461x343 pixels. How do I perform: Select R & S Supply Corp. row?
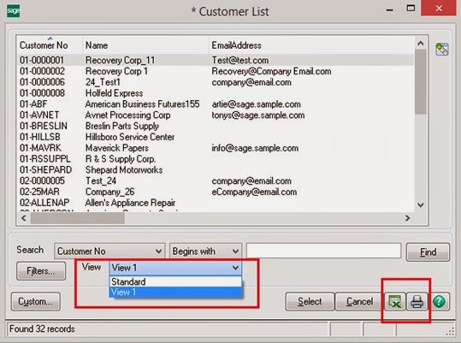216,159
